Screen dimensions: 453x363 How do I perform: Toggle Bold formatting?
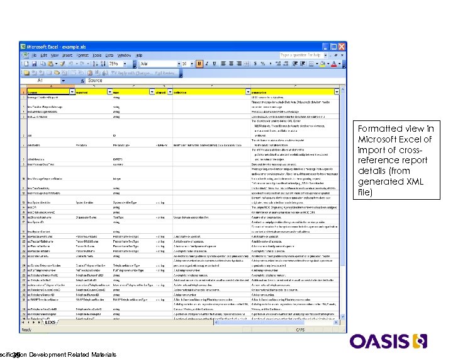(x=199, y=64)
